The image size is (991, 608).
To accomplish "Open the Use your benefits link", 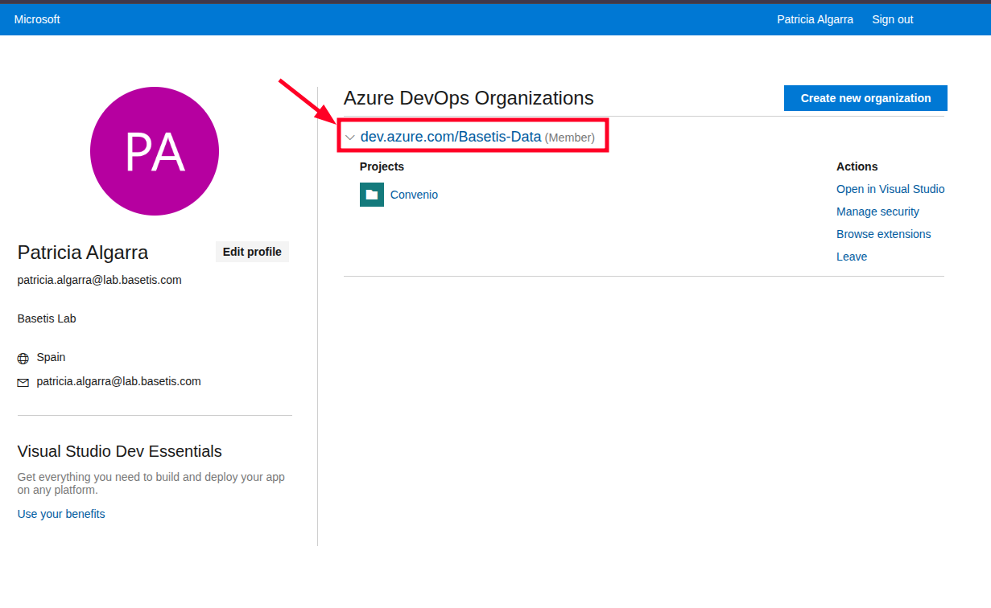I will pyautogui.click(x=61, y=514).
